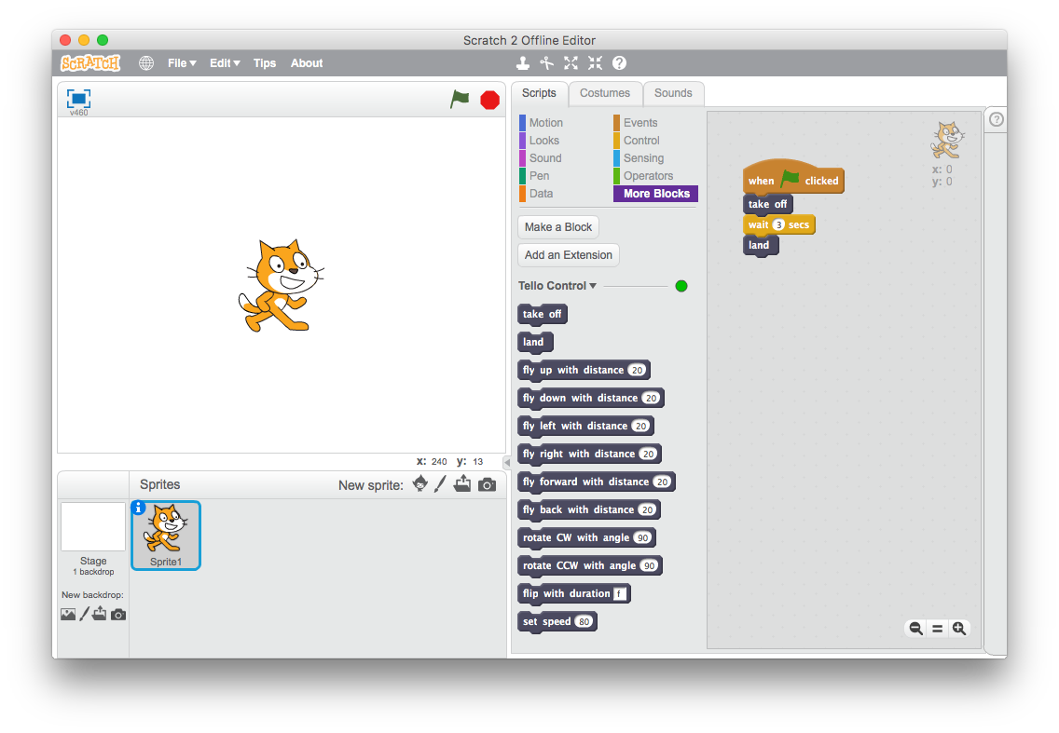This screenshot has height=733, width=1059.
Task: Expand the Tello Control extension dropdown
Action: pyautogui.click(x=557, y=286)
